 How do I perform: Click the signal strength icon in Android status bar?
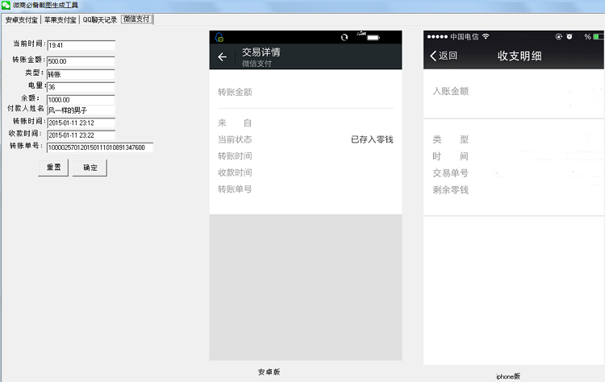(x=361, y=34)
